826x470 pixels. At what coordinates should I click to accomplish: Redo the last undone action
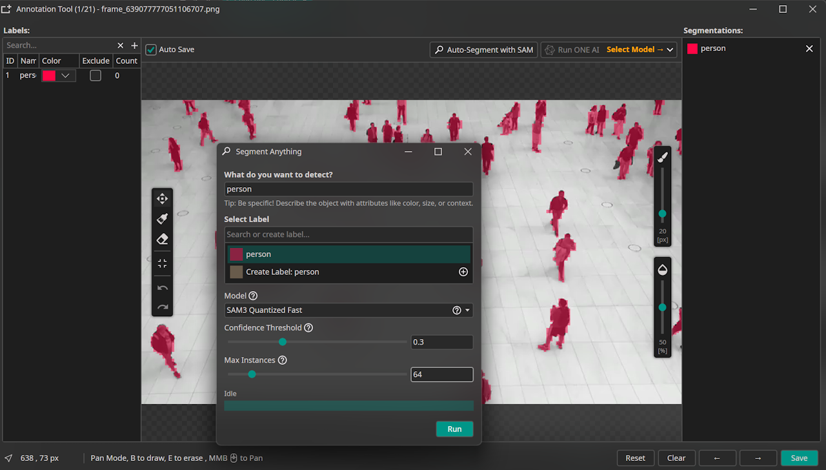tap(162, 307)
